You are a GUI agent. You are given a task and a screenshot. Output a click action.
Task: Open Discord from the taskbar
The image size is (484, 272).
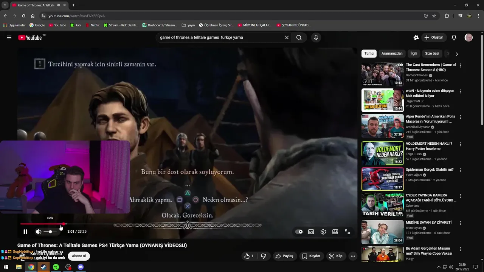pos(81,267)
